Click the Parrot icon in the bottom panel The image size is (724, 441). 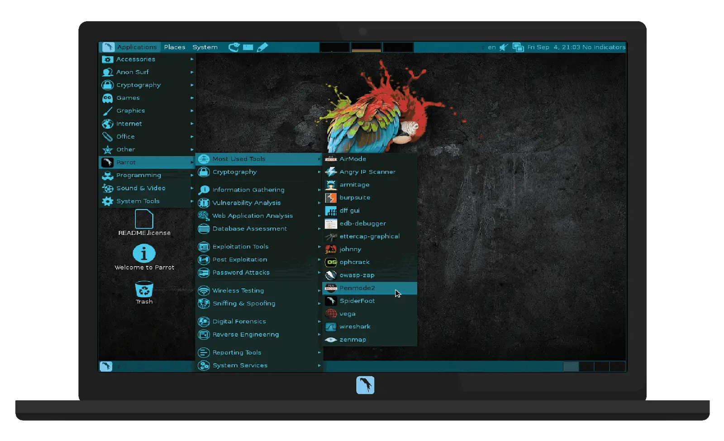click(106, 366)
